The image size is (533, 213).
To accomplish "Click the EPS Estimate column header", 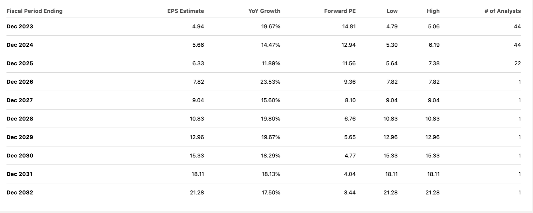I will [186, 11].
